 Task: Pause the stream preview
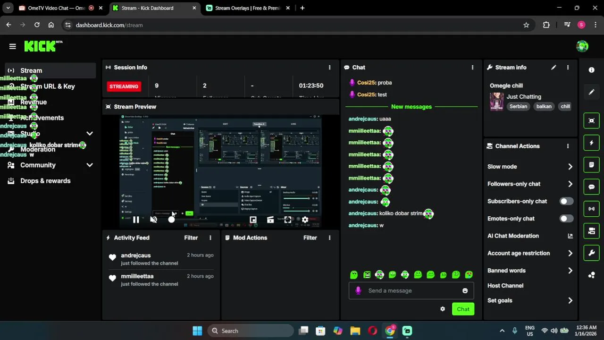click(136, 220)
